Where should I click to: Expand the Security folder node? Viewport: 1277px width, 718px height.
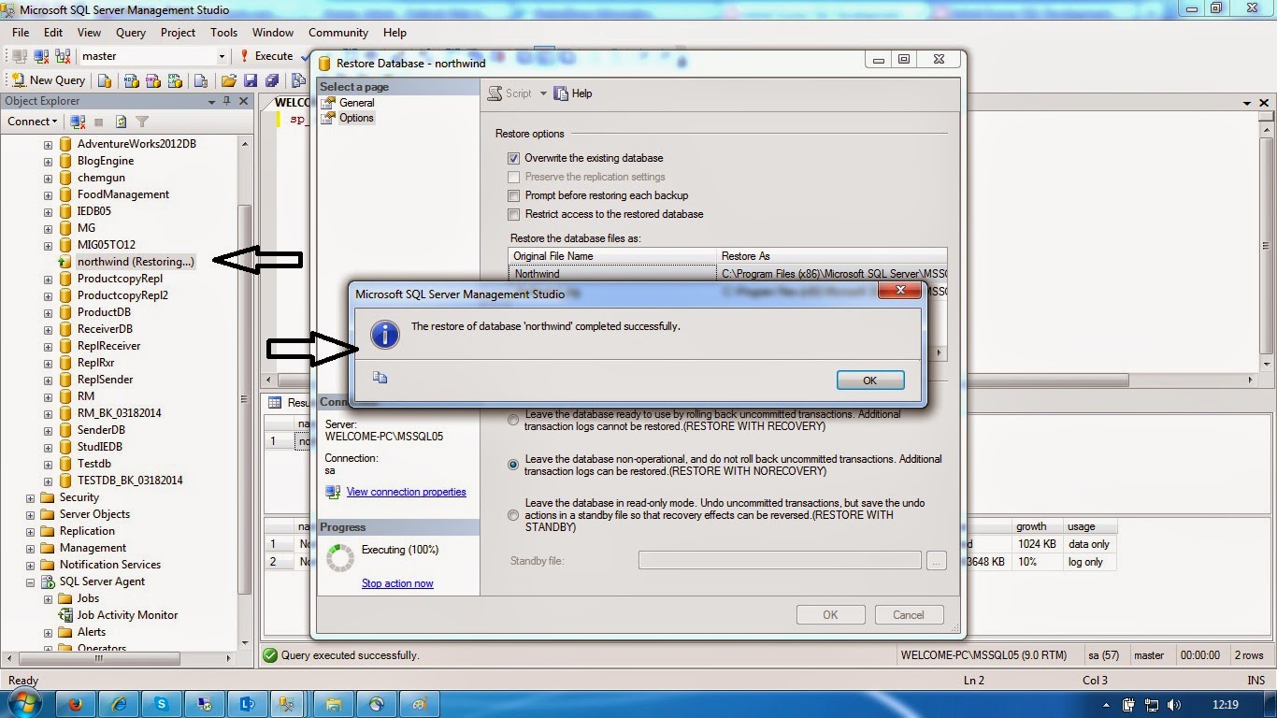30,498
